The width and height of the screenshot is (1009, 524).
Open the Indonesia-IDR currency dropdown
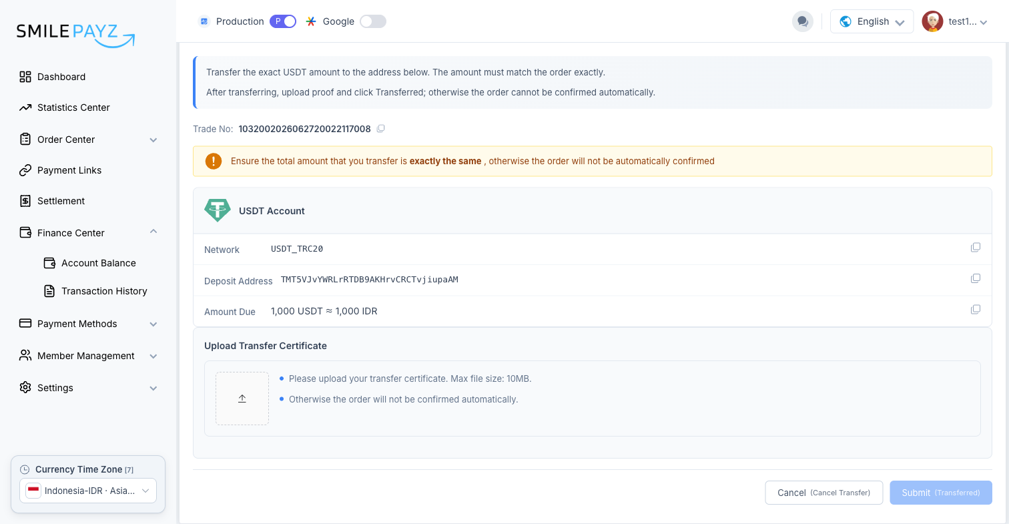88,491
